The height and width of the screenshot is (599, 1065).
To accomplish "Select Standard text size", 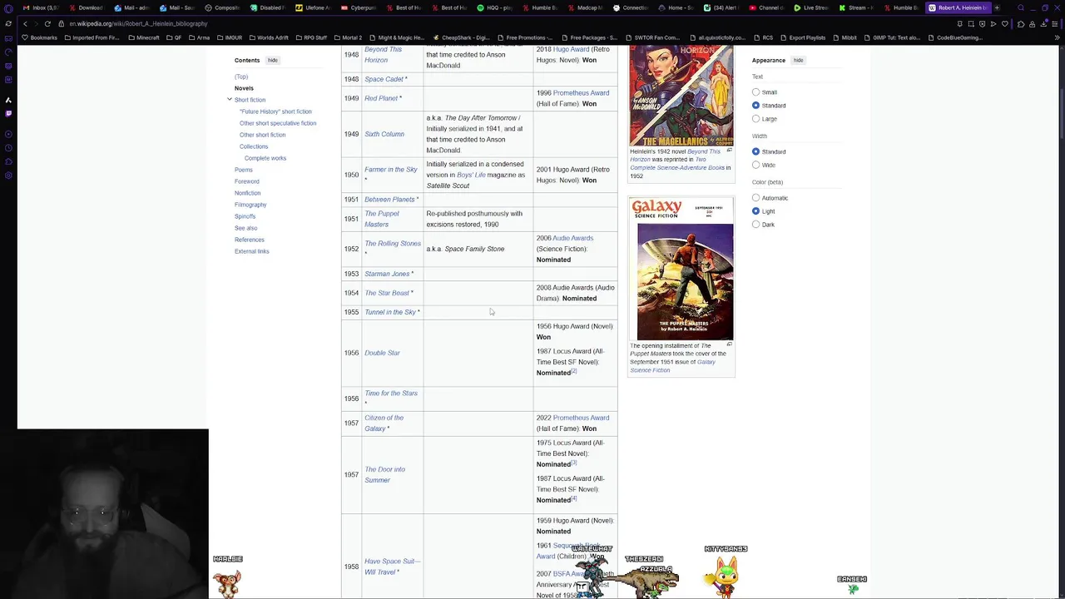I will [756, 106].
